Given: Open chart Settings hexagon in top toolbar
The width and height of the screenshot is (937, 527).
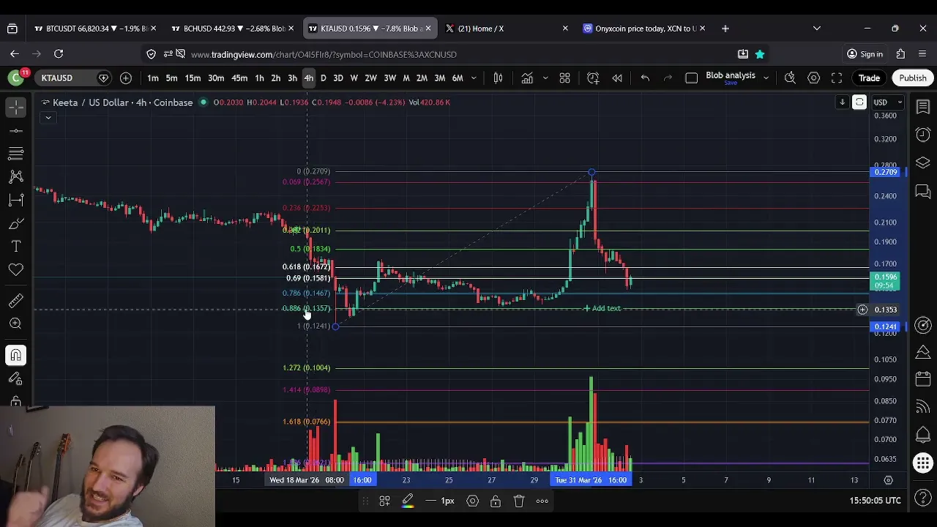Looking at the screenshot, I should coord(813,78).
